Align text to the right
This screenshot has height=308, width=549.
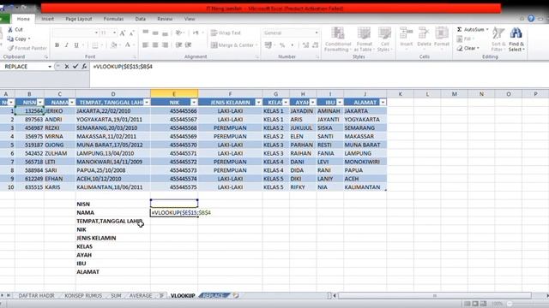coord(165,45)
